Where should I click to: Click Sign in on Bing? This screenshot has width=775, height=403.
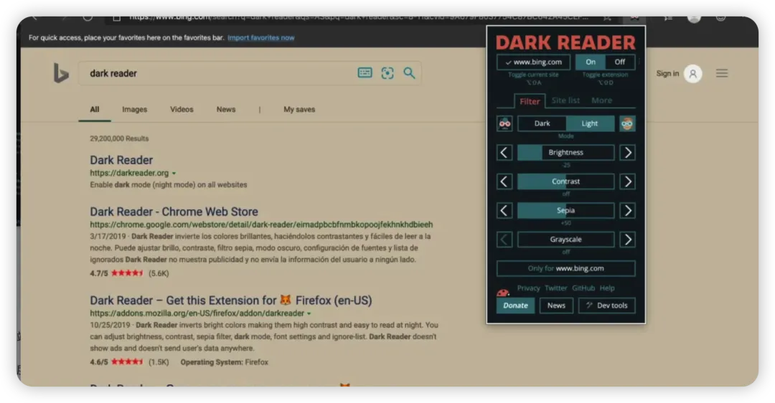(667, 74)
